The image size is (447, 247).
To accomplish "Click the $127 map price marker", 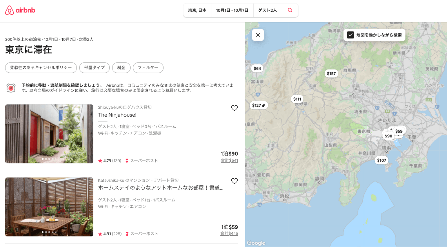I will 258,105.
